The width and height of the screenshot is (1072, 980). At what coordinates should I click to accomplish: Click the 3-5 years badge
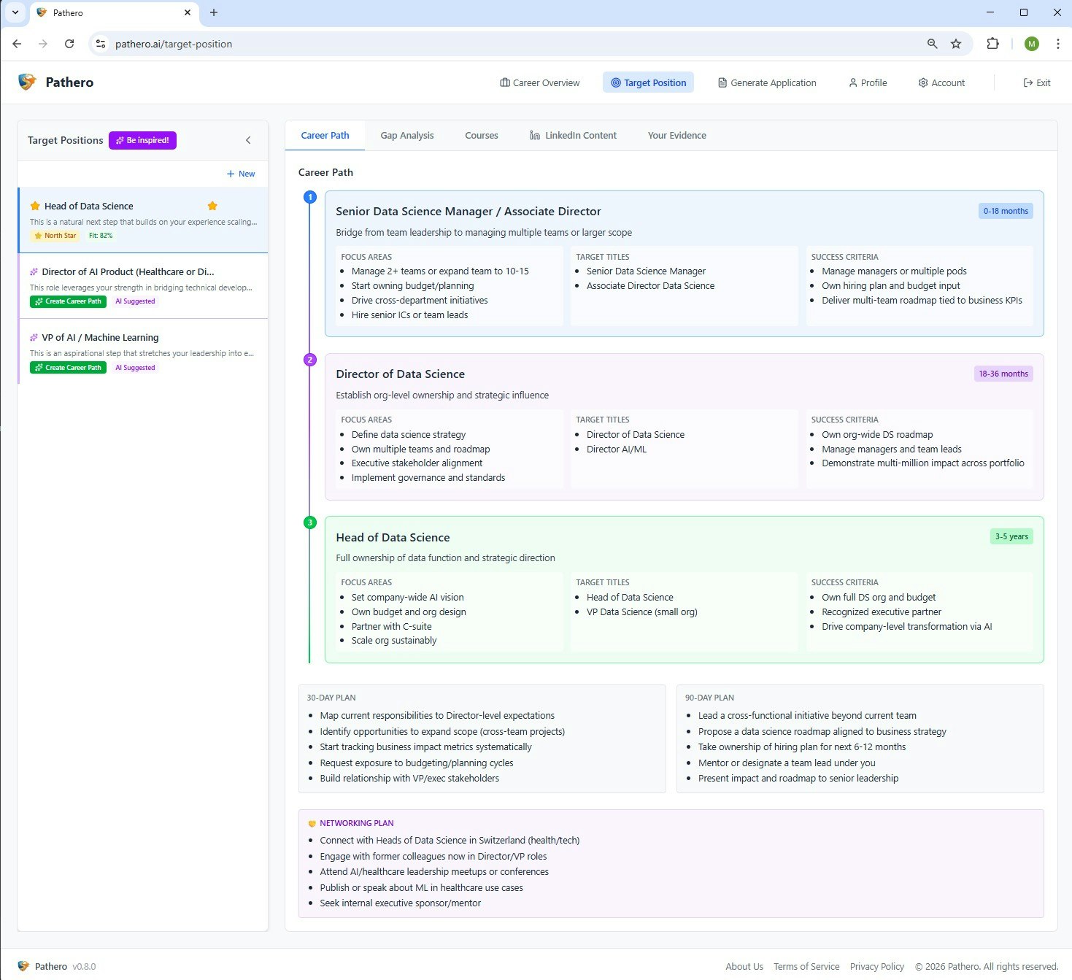(1011, 536)
